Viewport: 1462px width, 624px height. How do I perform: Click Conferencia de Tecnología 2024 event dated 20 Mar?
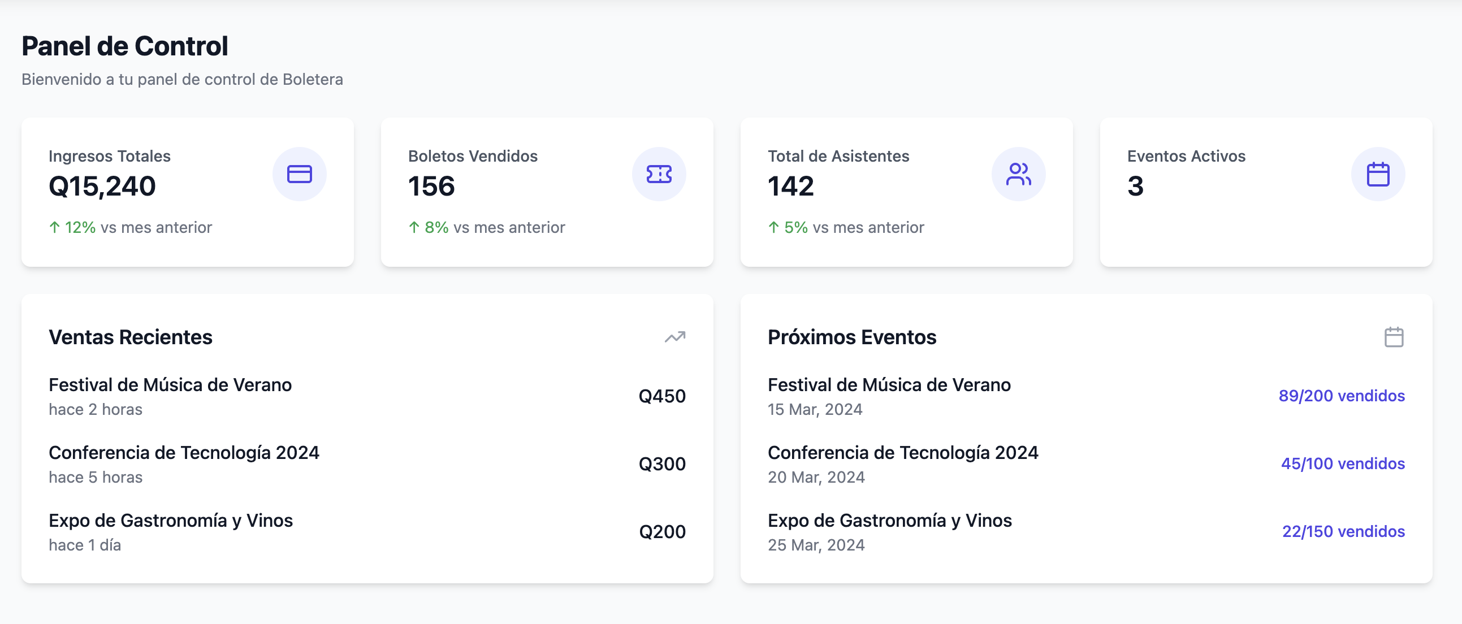point(903,453)
